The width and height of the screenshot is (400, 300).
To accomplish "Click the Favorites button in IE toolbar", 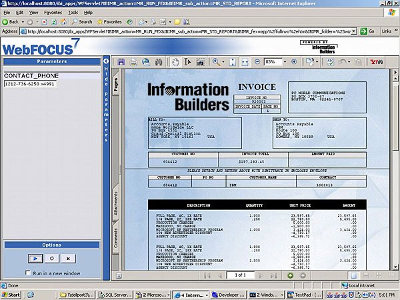I will coord(109,22).
